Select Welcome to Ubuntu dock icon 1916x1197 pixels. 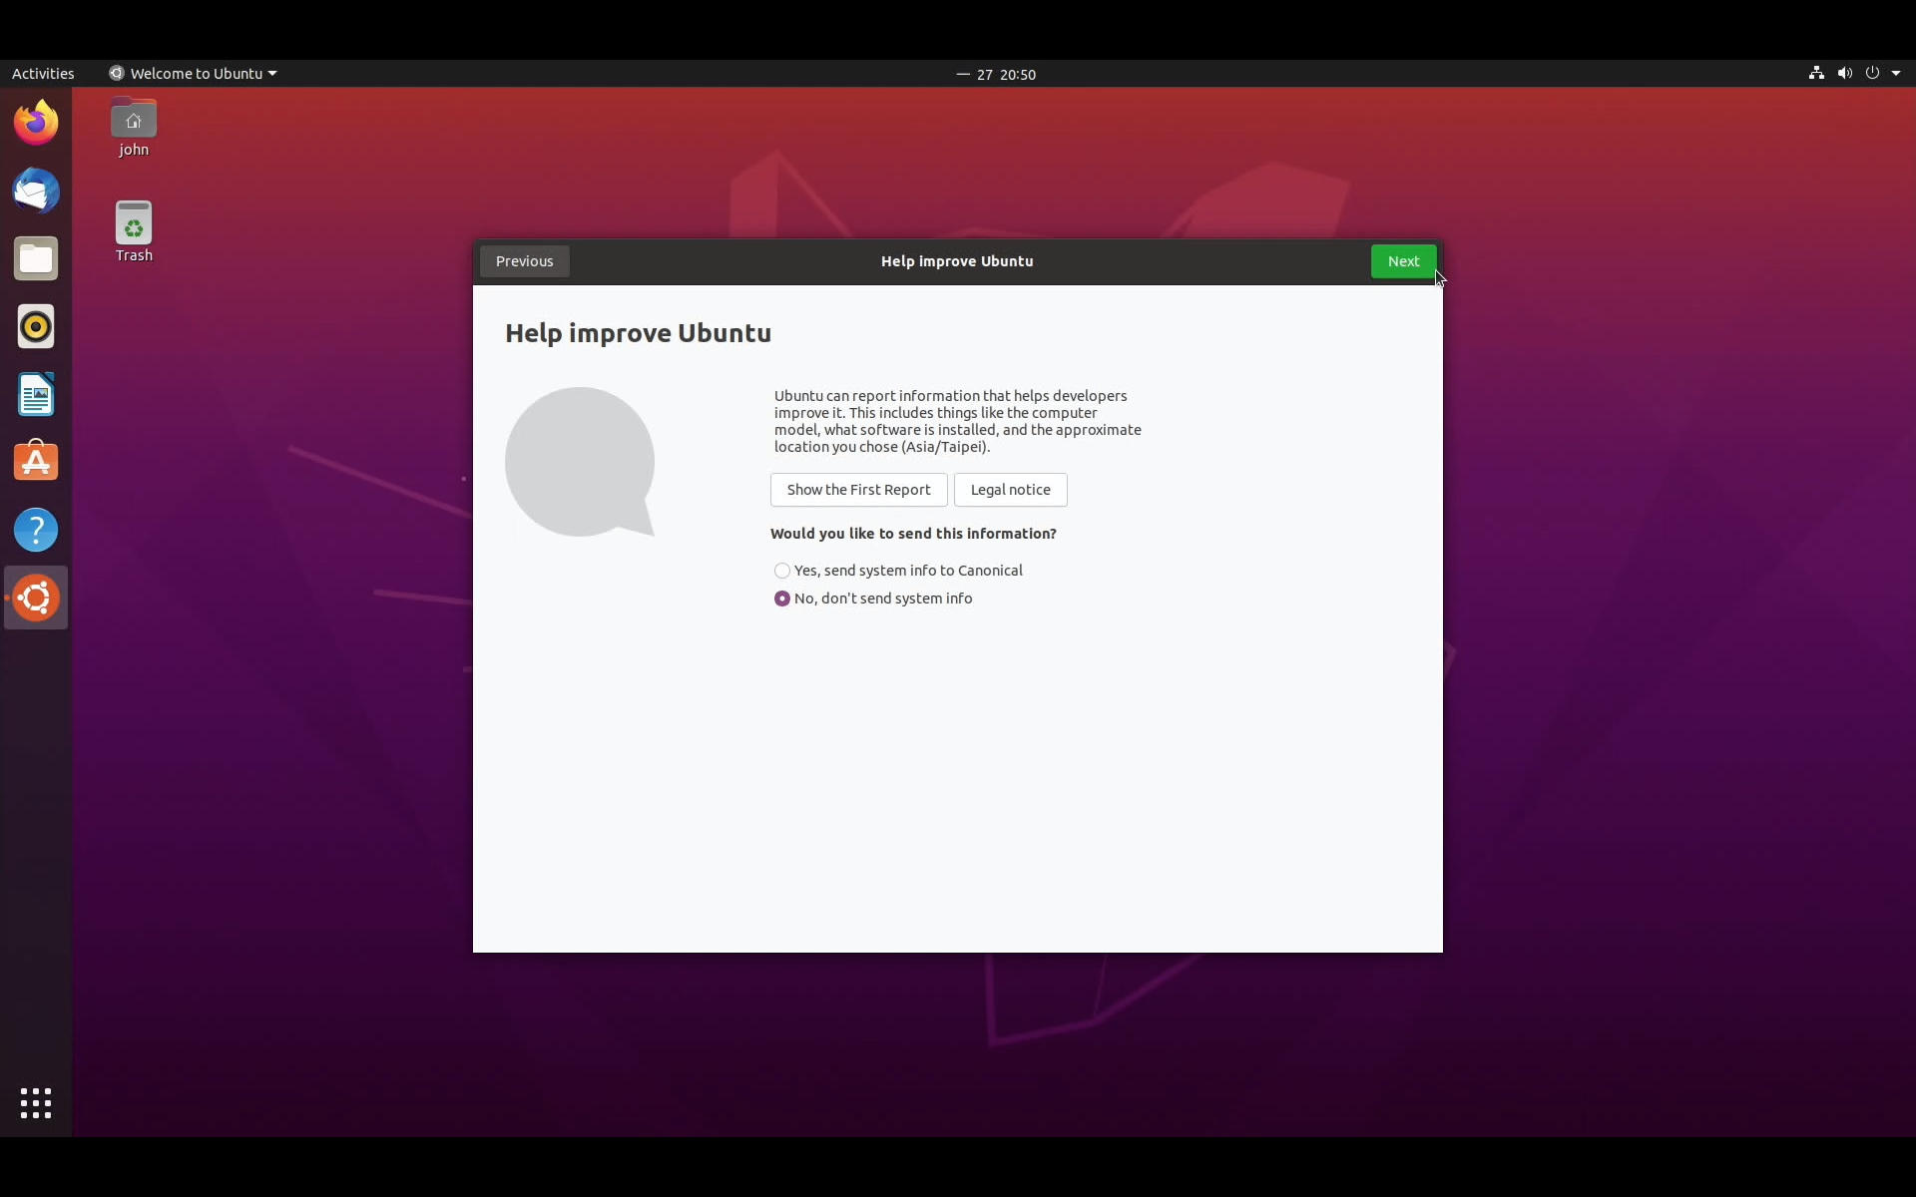[x=36, y=598]
